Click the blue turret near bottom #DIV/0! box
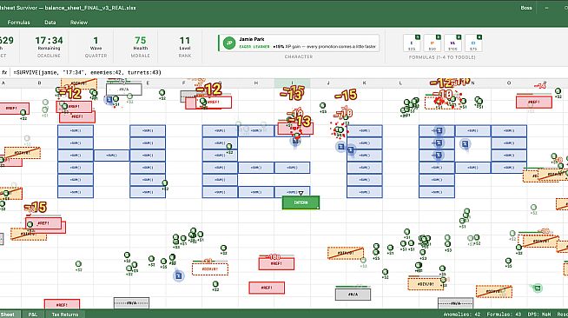The image size is (568, 318). pos(178,276)
